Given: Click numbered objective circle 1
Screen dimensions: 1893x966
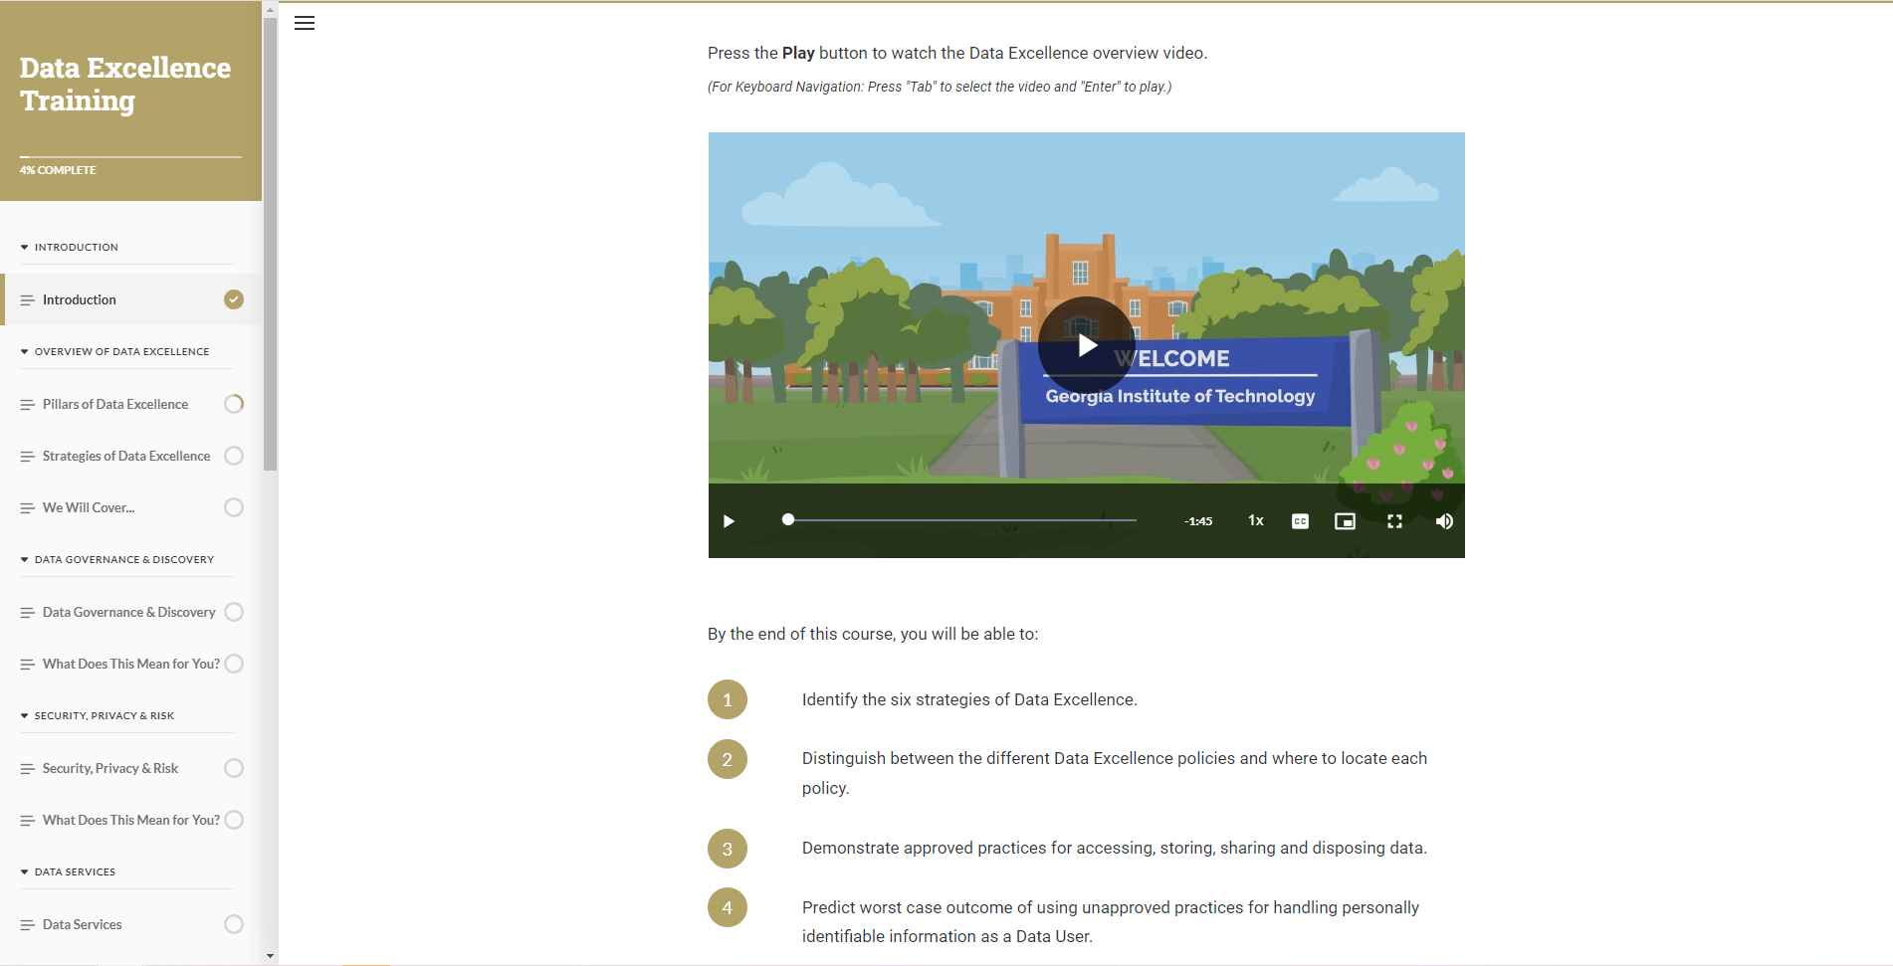Looking at the screenshot, I should [x=728, y=699].
